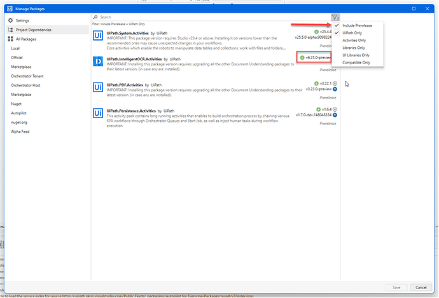The image size is (439, 298).
Task: Click uninstall icon next to v1.6.4
Action: 335,109
